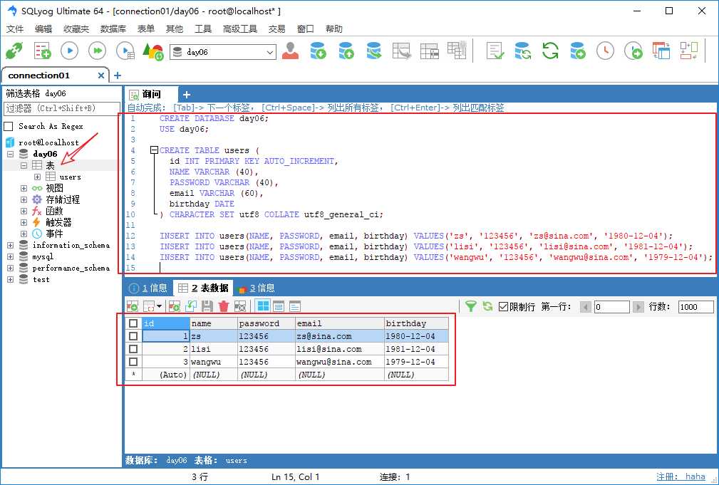
Task: Click the database copy to host icon
Action: 373,51
